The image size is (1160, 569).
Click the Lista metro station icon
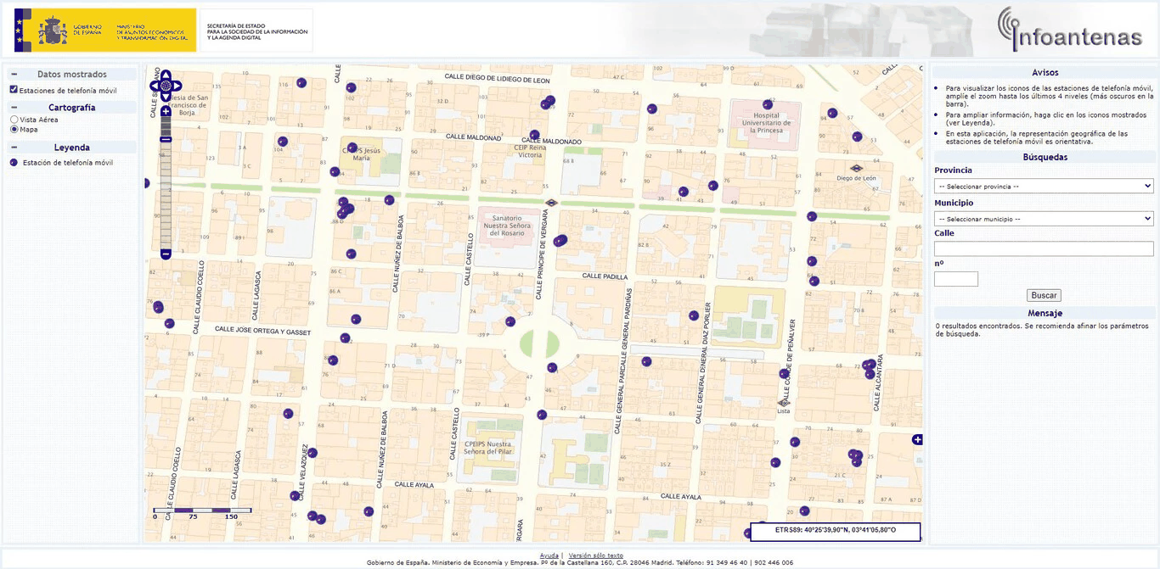[783, 402]
